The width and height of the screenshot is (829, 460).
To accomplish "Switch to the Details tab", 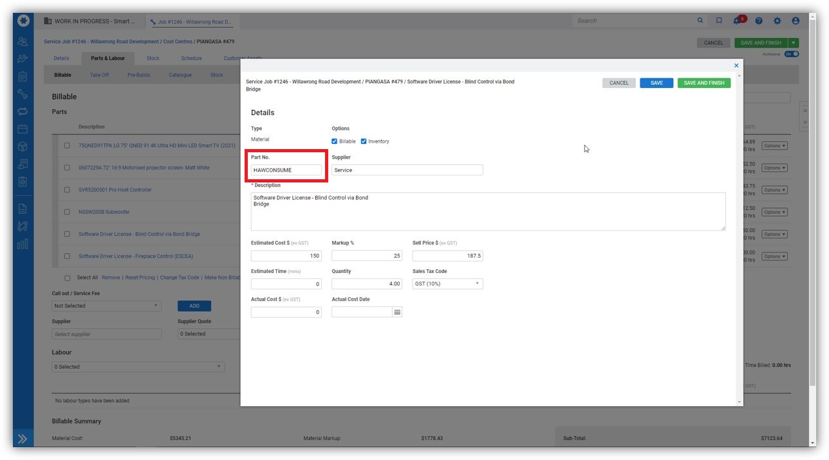I will pyautogui.click(x=61, y=58).
